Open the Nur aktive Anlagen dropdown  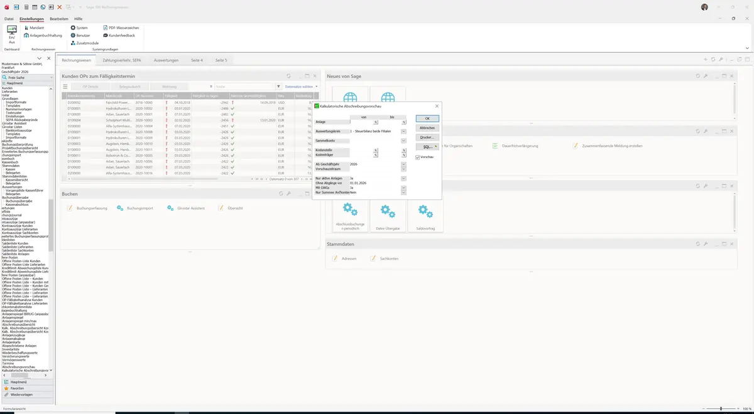coord(403,178)
